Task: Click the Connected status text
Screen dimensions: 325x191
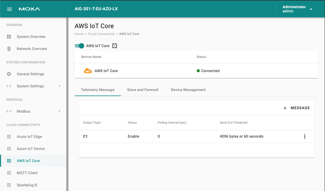Action: coord(210,71)
